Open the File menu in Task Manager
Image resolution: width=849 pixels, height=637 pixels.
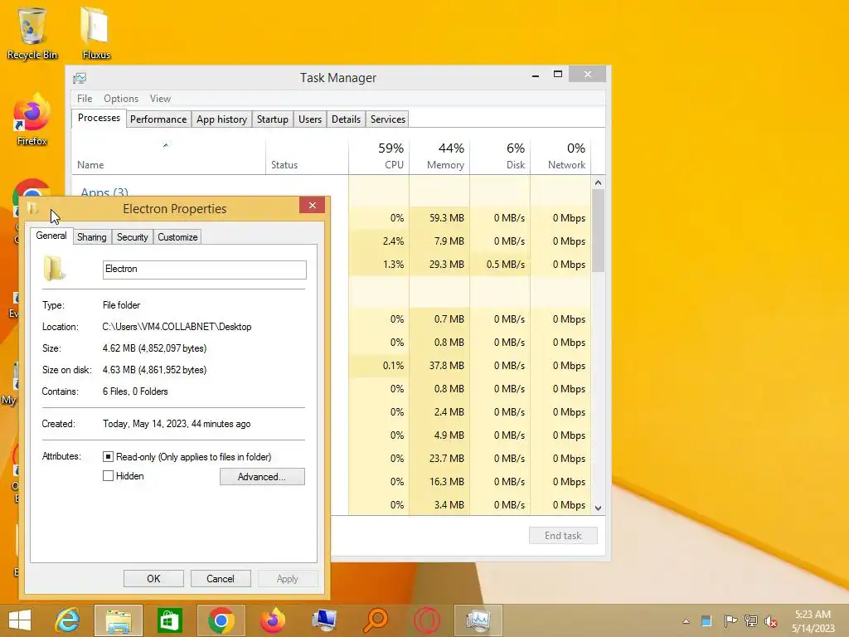tap(85, 99)
